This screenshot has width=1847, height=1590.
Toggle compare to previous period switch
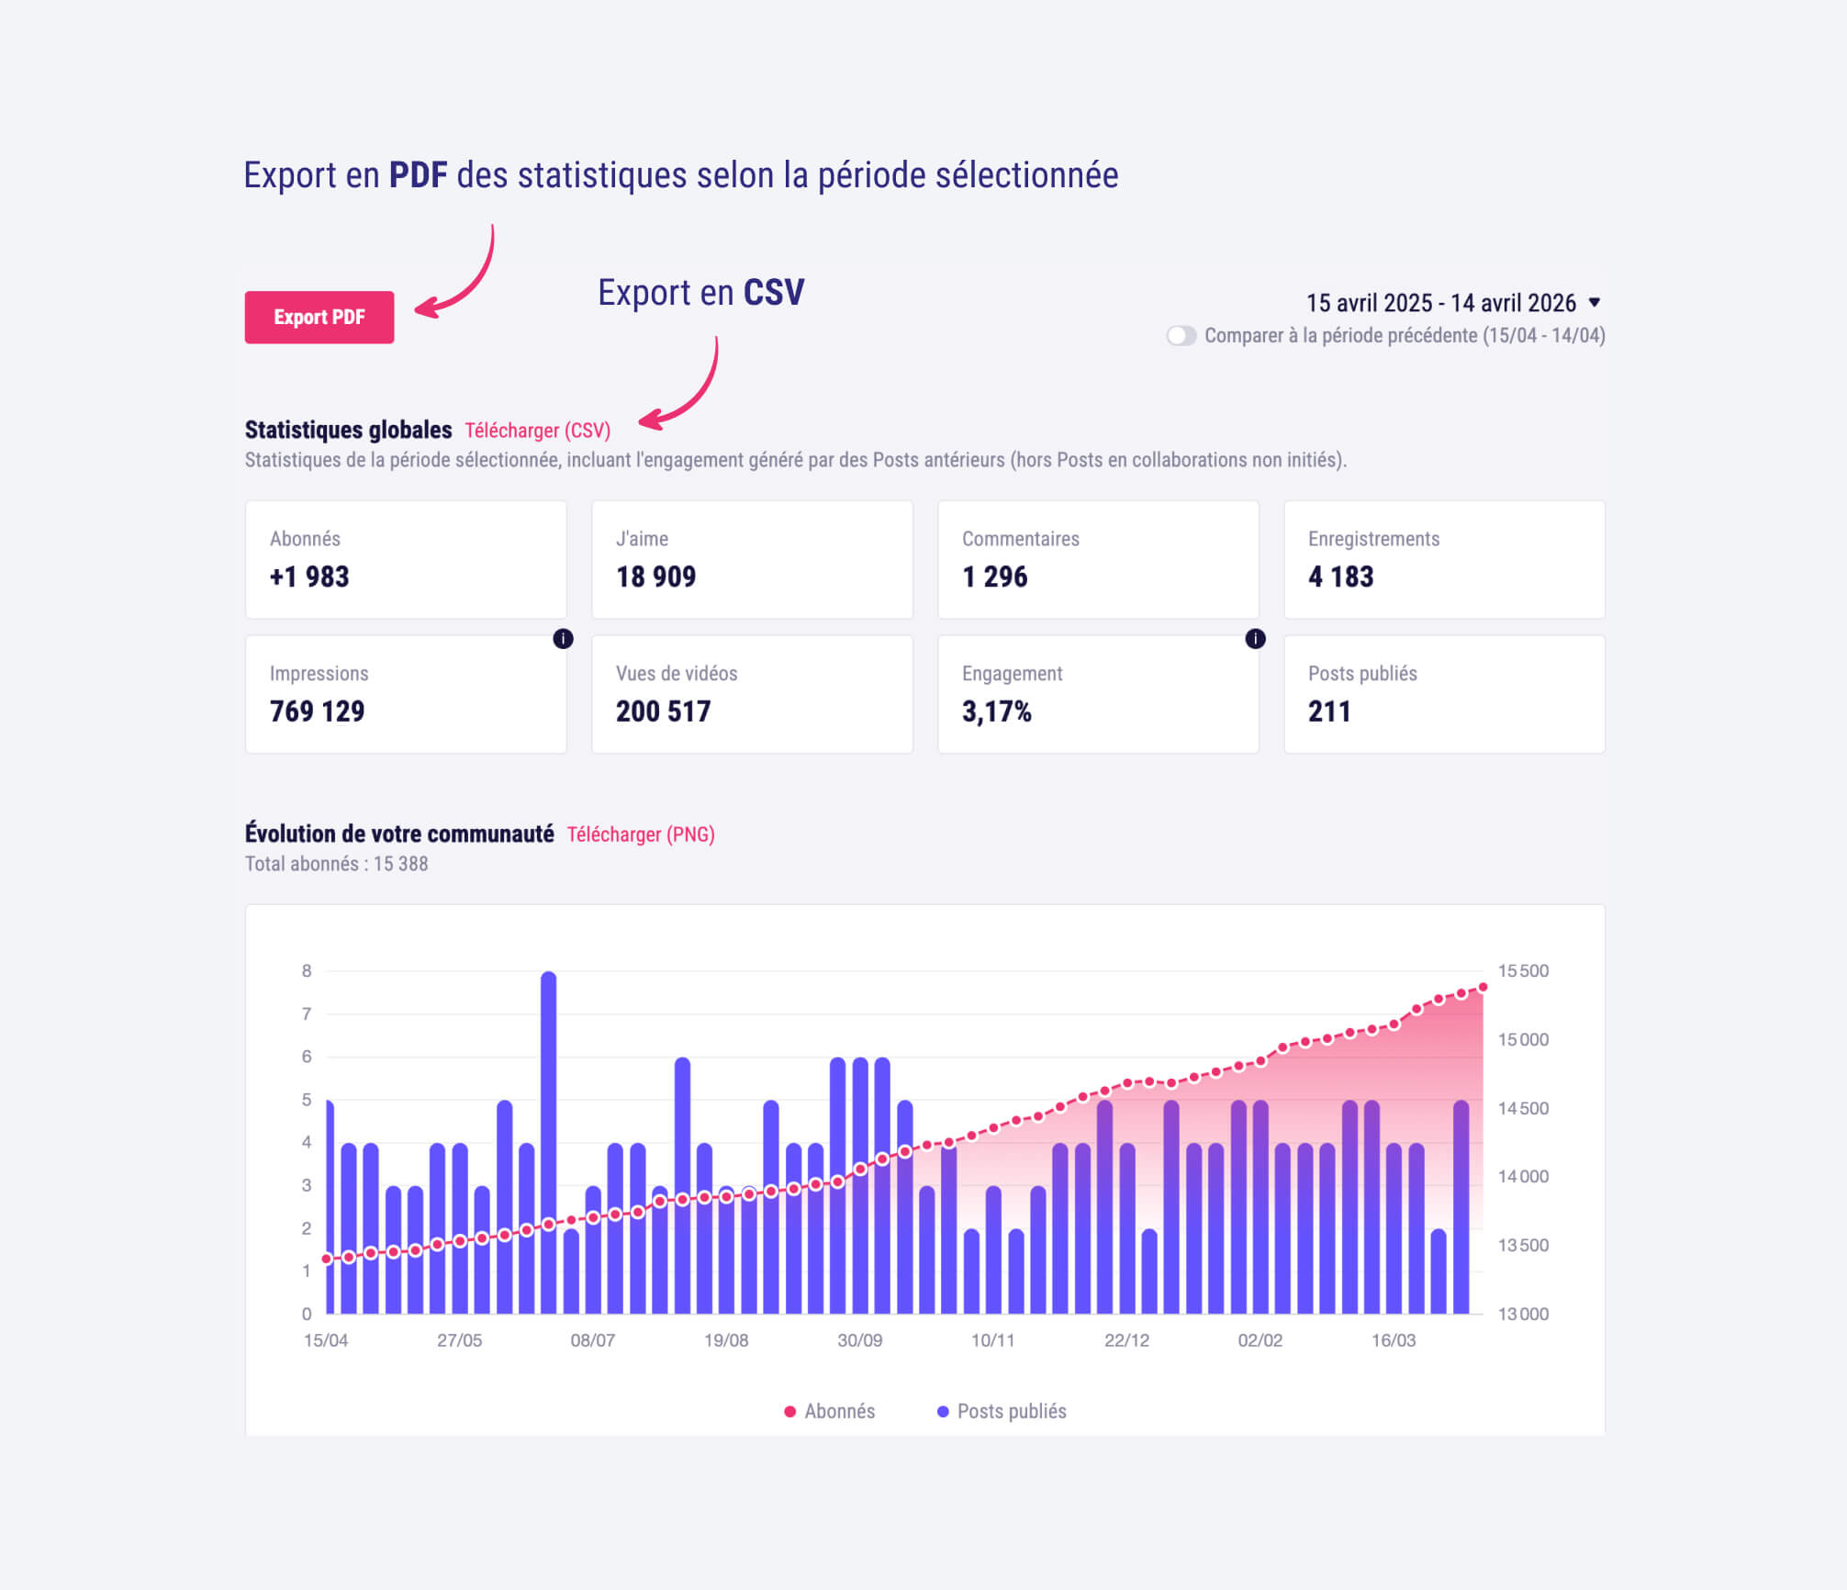click(1181, 336)
